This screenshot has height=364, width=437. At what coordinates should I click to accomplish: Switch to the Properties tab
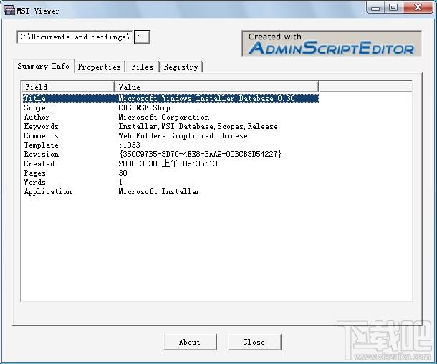coord(99,67)
